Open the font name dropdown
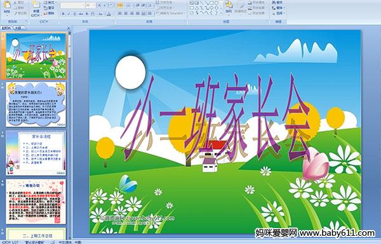The image size is (381, 244). click(72, 5)
